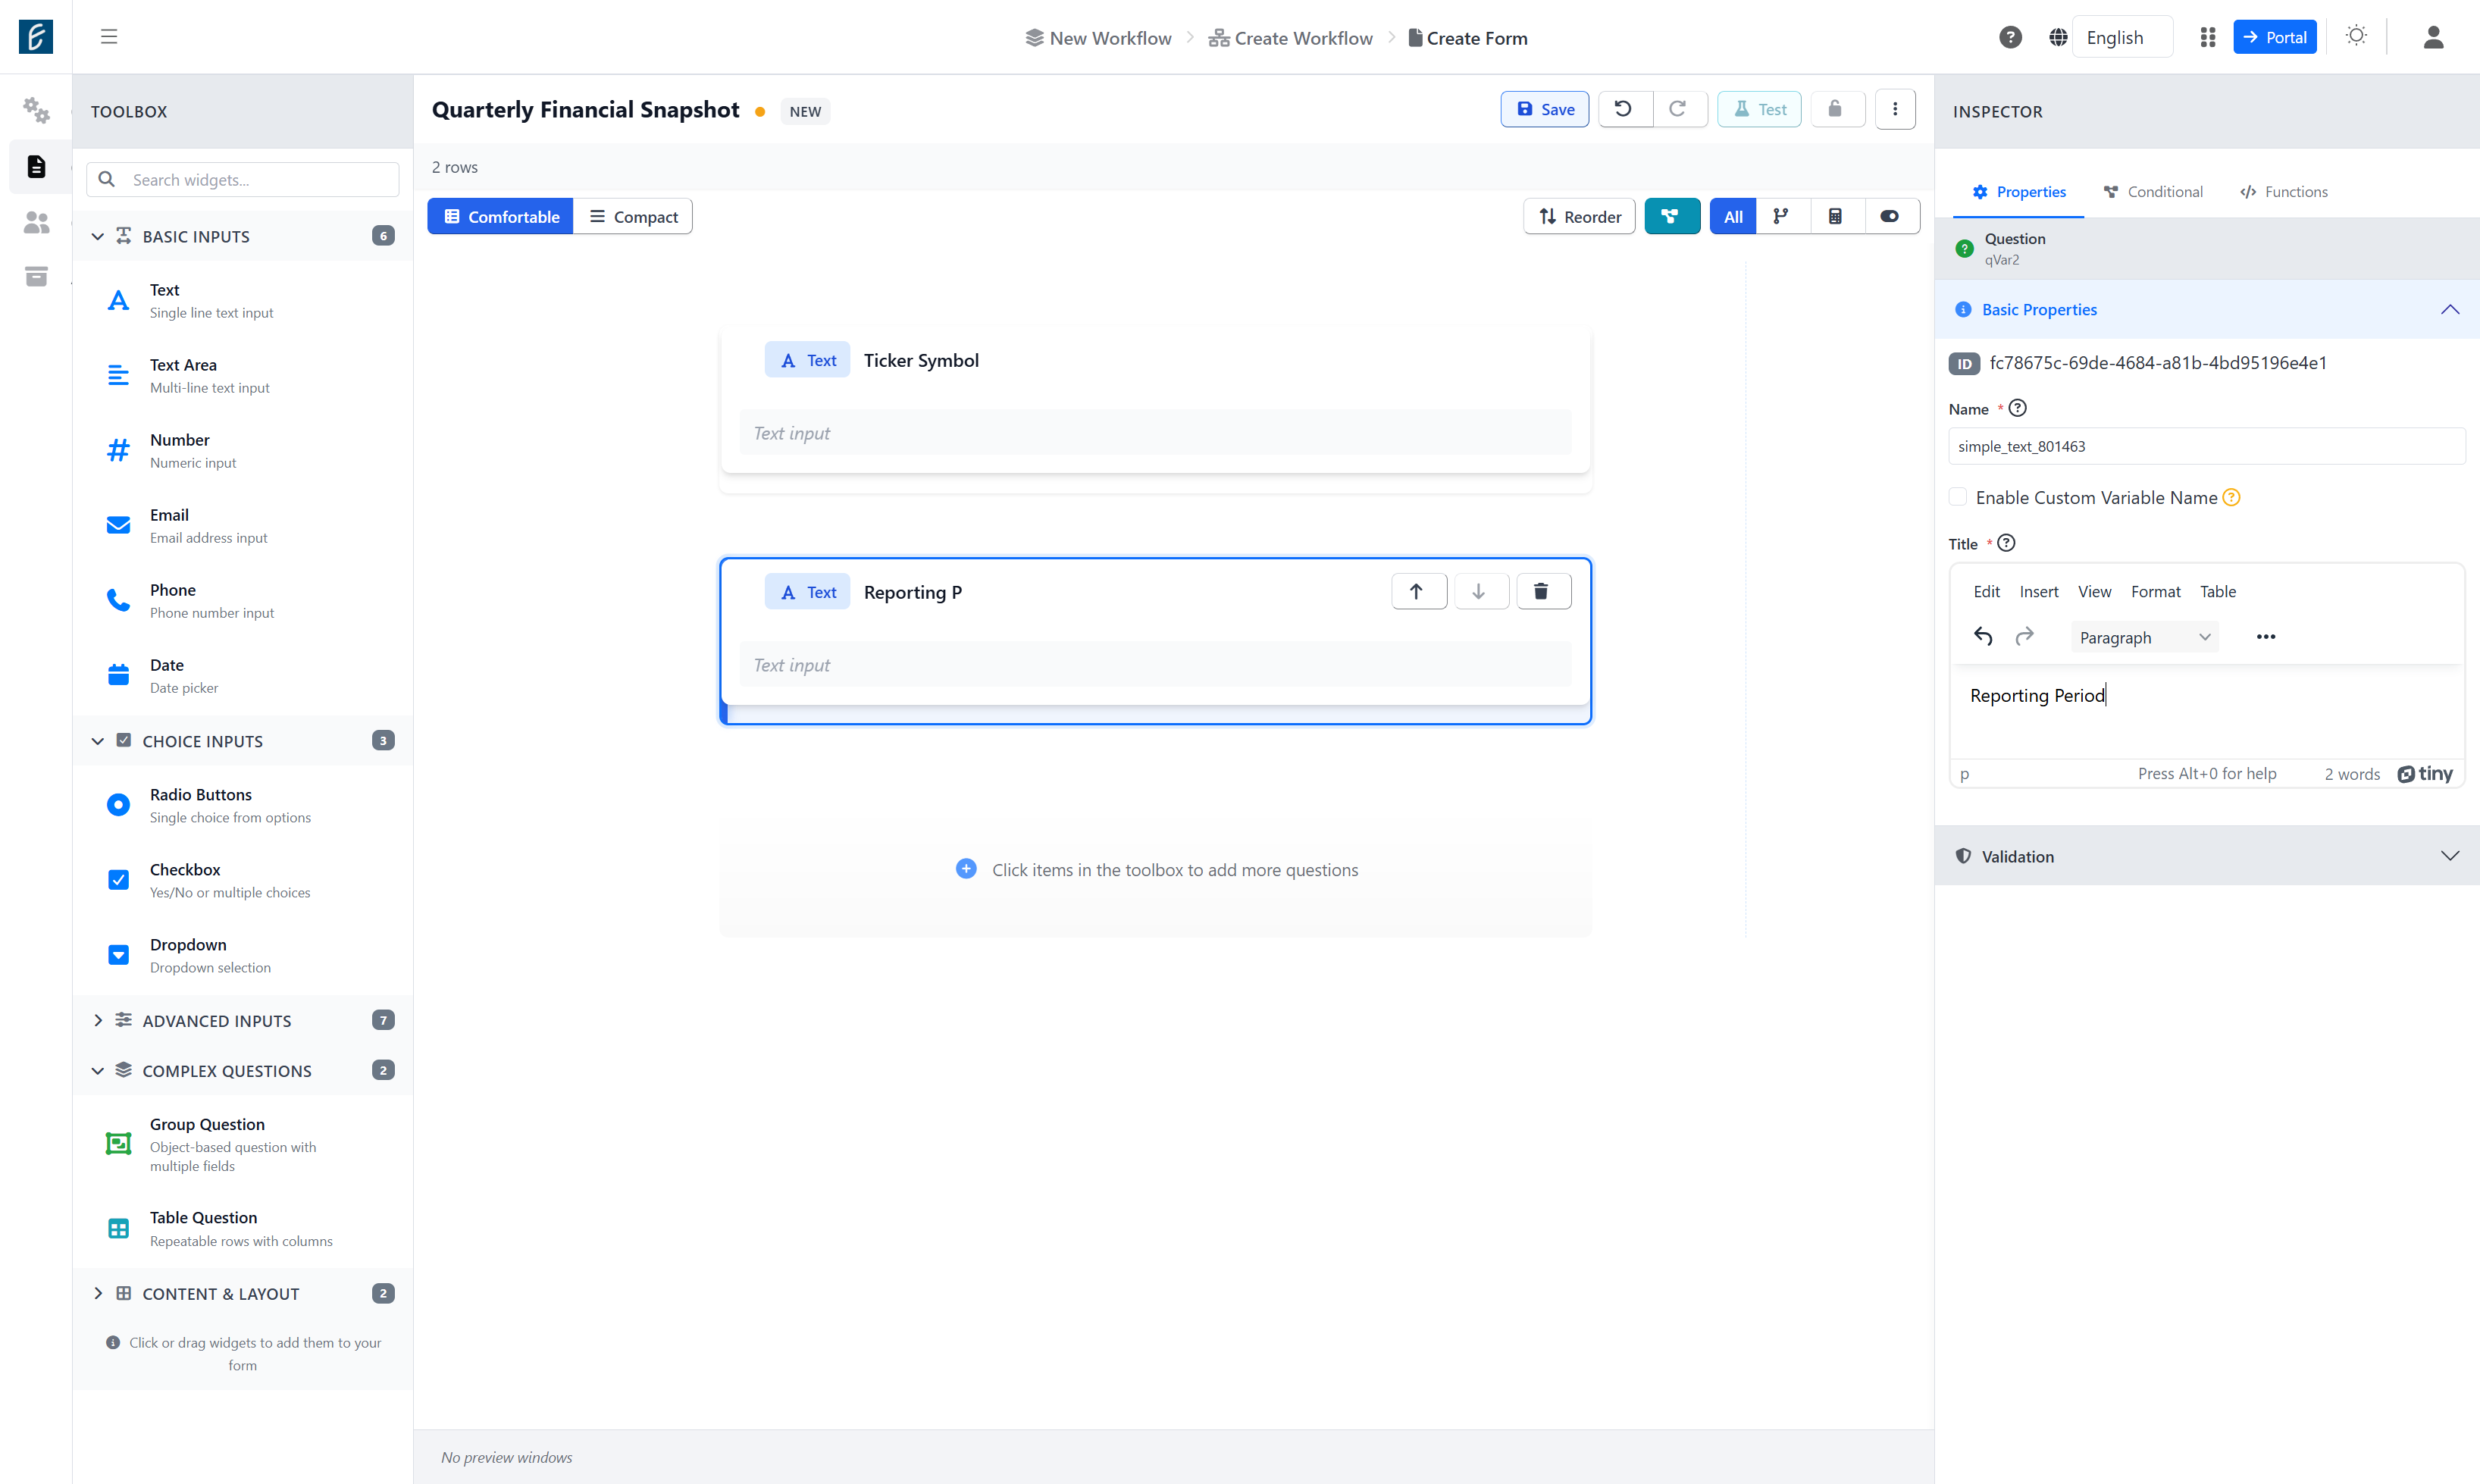Open the help question mark in header
This screenshot has height=1484, width=2480.
click(2010, 37)
